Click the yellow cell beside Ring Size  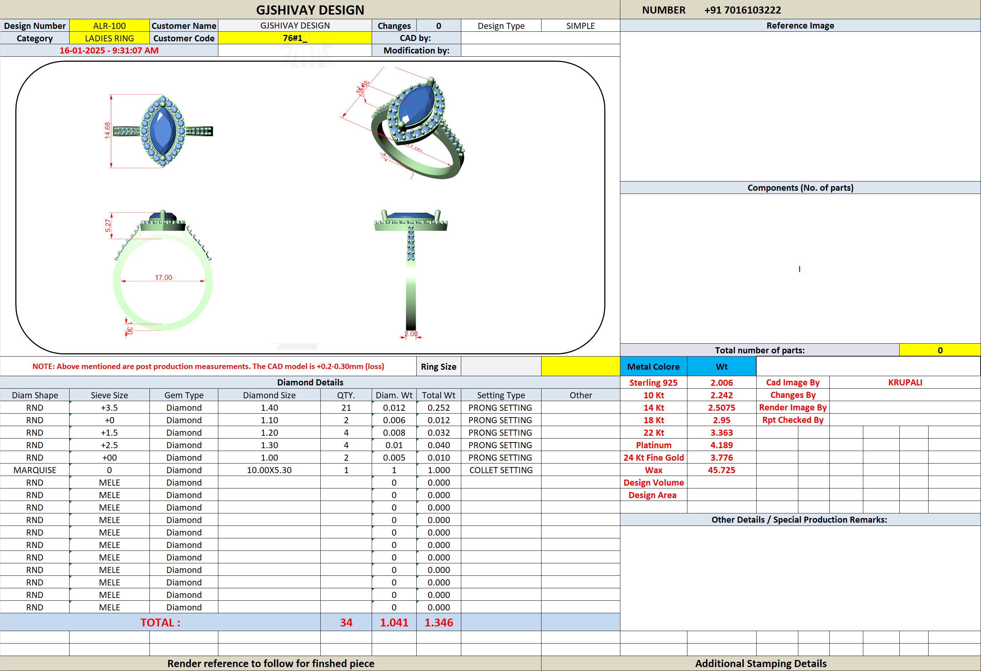580,366
